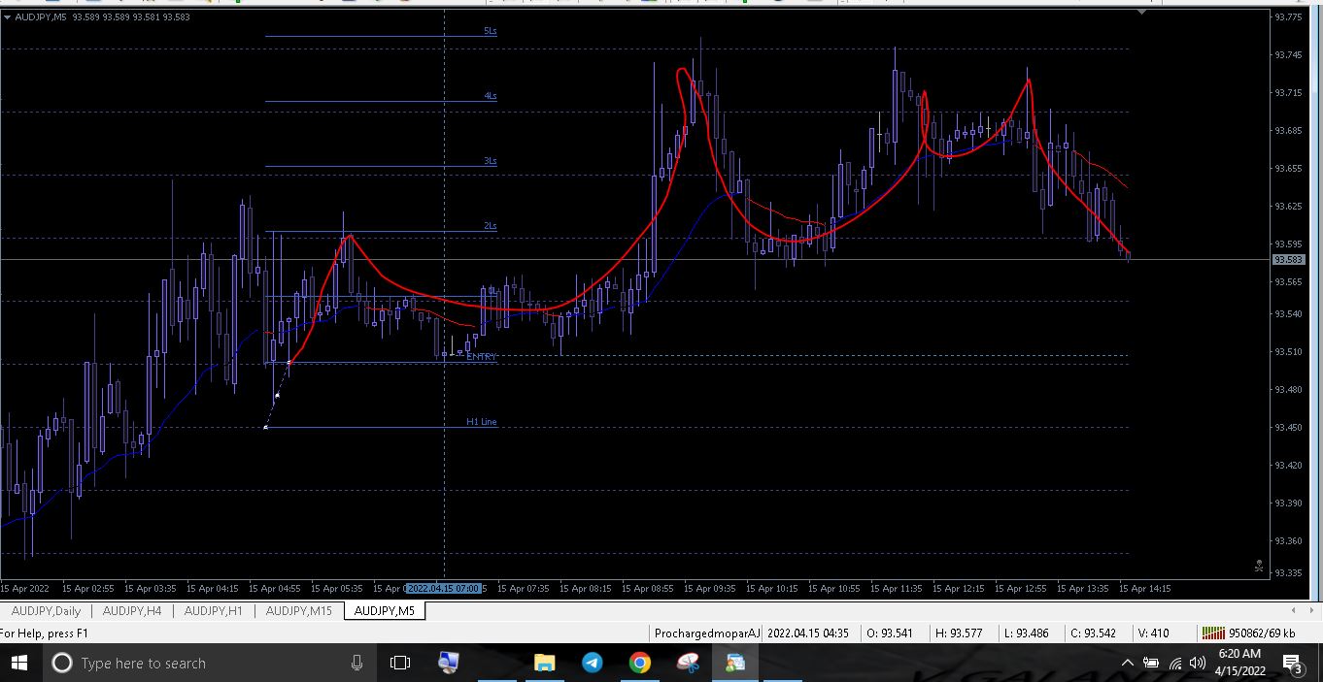This screenshot has width=1323, height=682.
Task: Click the chart tabs left scroll arrow
Action: point(1294,610)
